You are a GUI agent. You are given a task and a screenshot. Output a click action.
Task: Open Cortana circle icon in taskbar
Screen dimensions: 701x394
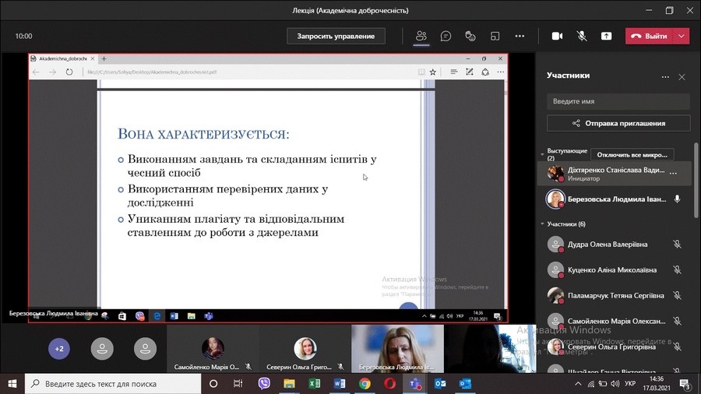point(213,384)
